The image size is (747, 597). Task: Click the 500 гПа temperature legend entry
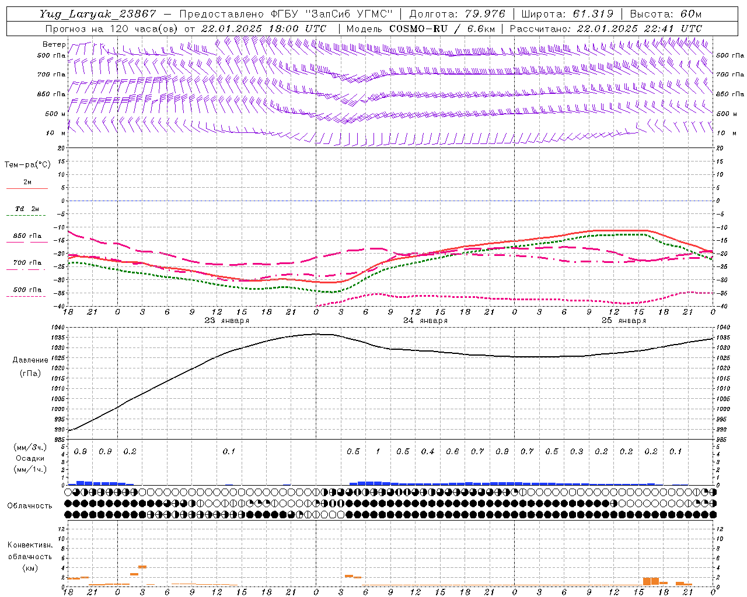(27, 290)
